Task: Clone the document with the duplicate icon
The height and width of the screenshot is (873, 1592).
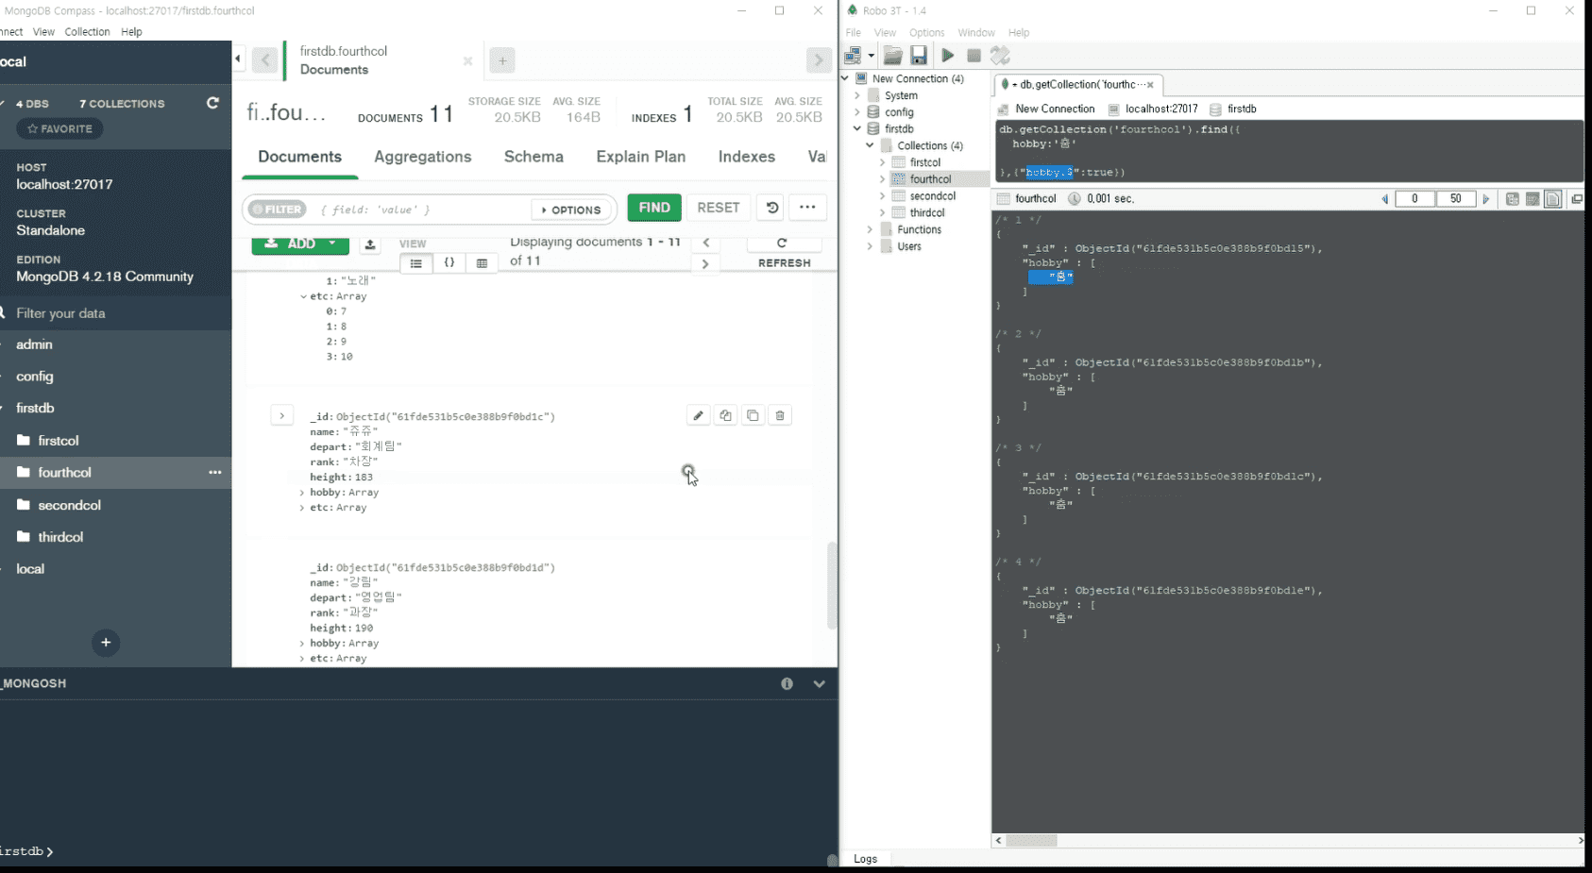Action: click(753, 415)
